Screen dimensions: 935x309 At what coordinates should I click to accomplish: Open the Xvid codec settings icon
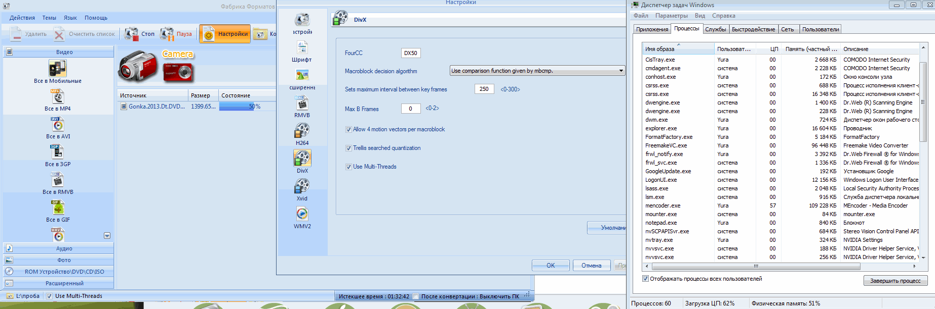(x=302, y=186)
